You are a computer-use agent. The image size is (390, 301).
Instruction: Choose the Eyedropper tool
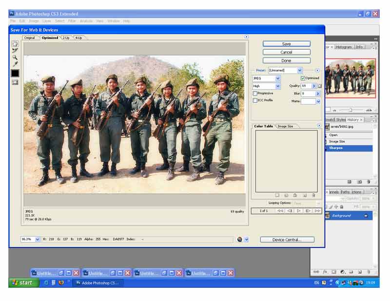click(15, 64)
